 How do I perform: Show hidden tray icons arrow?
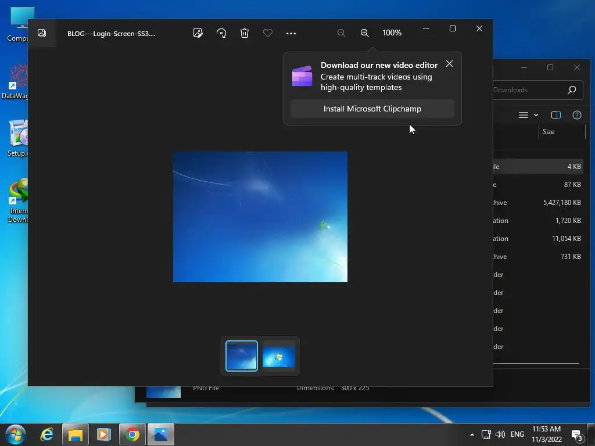472,434
